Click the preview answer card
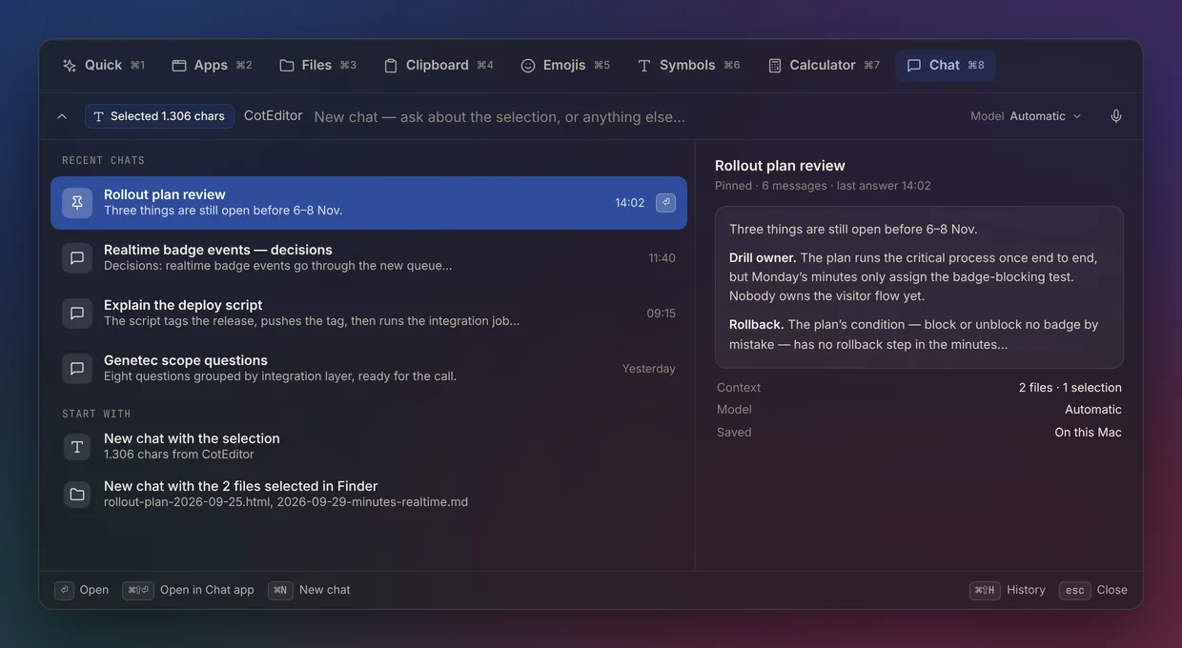This screenshot has height=648, width=1182. pos(919,287)
